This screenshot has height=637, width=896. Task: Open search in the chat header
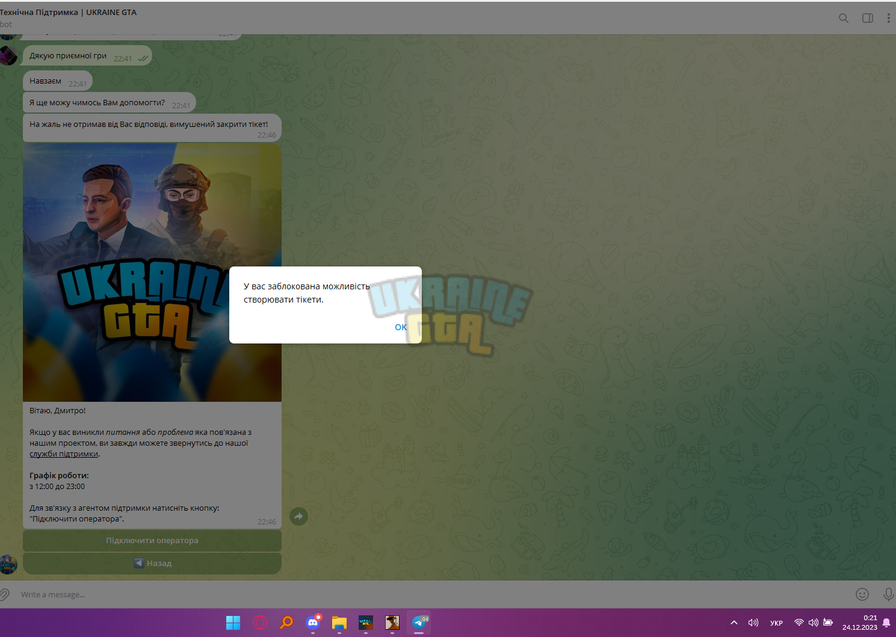point(844,18)
